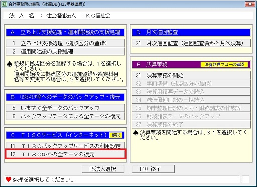The width and height of the screenshot is (257, 187).
Task: Click header D 月次巡回監査
Action: [191, 32]
